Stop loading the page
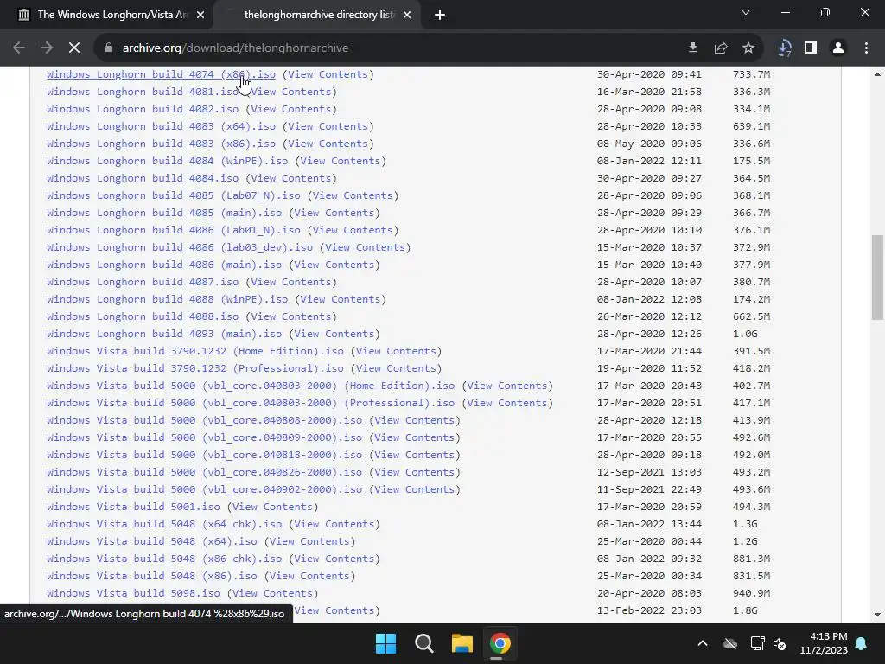 (74, 48)
